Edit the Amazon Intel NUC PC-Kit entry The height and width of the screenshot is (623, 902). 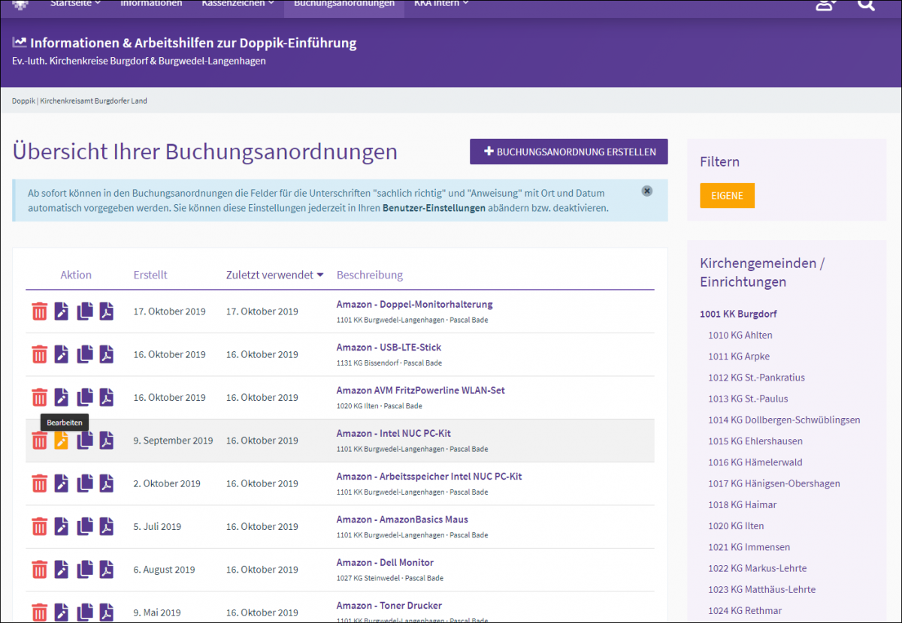[62, 441]
